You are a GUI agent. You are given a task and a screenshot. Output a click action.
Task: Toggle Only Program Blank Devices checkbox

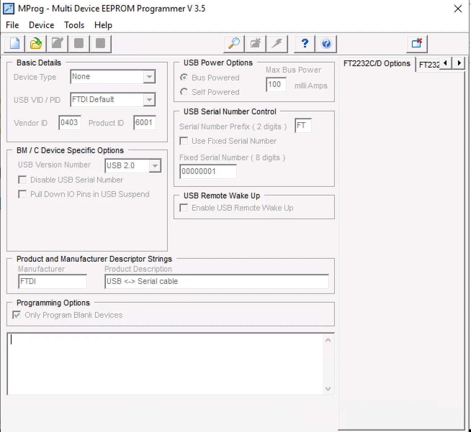tap(17, 315)
